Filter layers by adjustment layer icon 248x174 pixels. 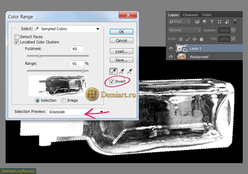click(205, 21)
